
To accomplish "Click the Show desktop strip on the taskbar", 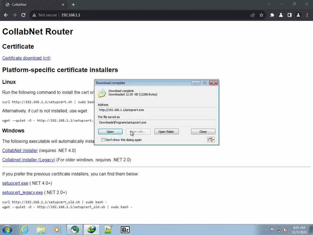I will (311, 230).
